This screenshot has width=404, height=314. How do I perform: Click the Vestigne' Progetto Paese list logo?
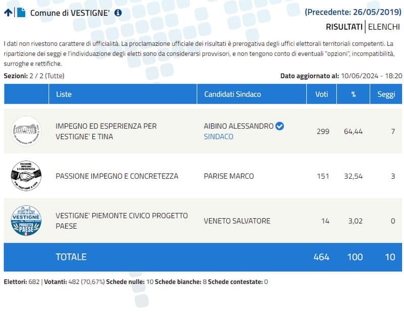pos(26,221)
